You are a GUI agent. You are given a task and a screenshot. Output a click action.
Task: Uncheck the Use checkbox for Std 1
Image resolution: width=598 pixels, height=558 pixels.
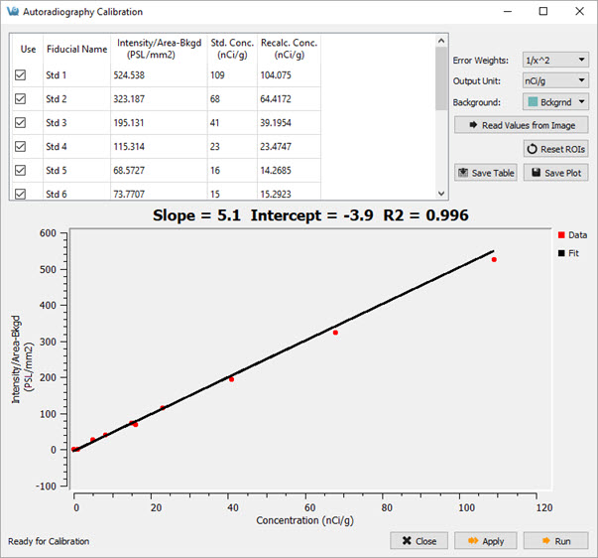coord(21,75)
